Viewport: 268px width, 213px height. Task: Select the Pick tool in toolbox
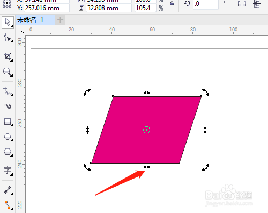tap(8, 23)
